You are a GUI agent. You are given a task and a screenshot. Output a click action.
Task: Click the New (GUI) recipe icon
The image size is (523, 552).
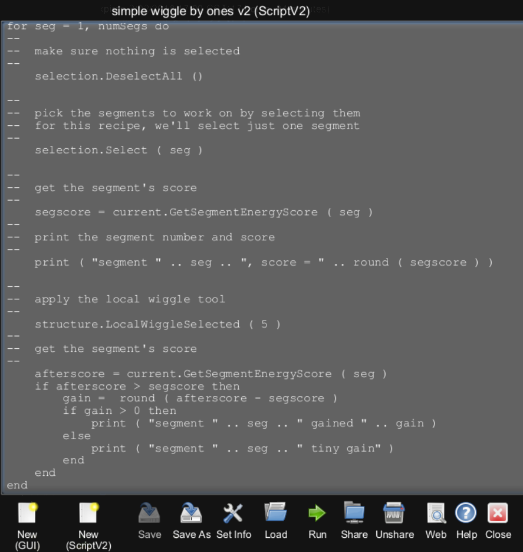(27, 514)
